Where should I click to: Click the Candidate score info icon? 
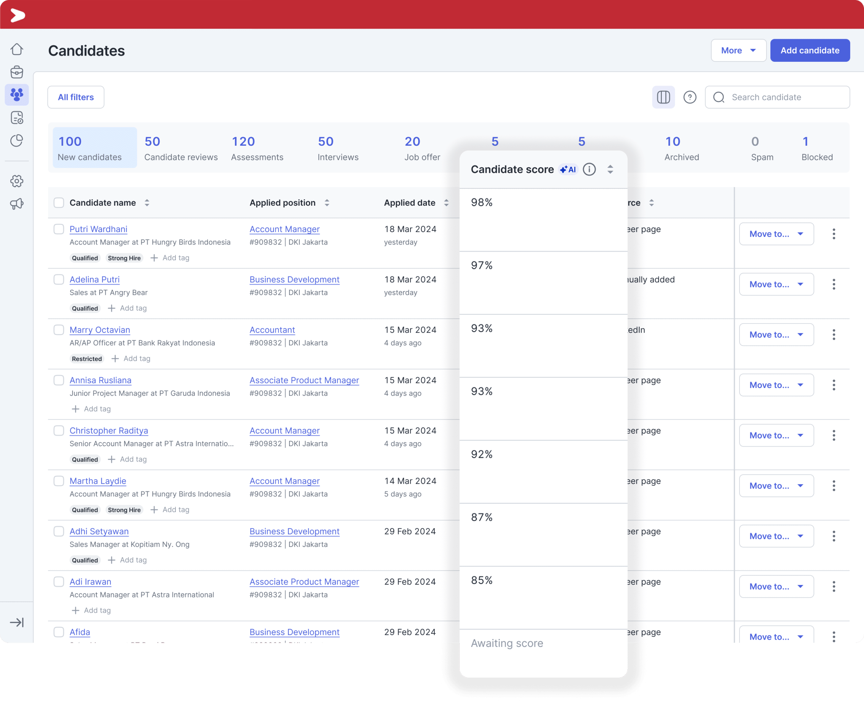tap(589, 170)
